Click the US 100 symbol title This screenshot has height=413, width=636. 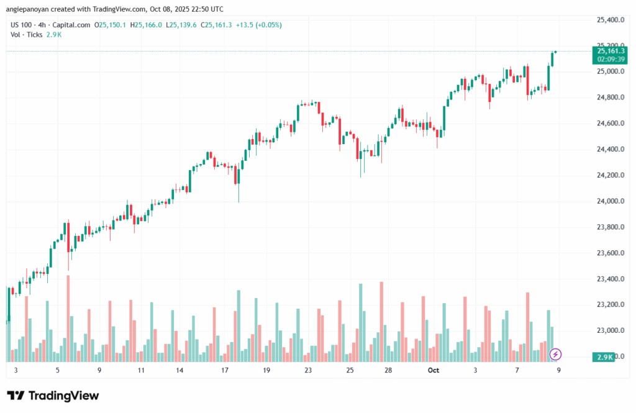pos(22,25)
